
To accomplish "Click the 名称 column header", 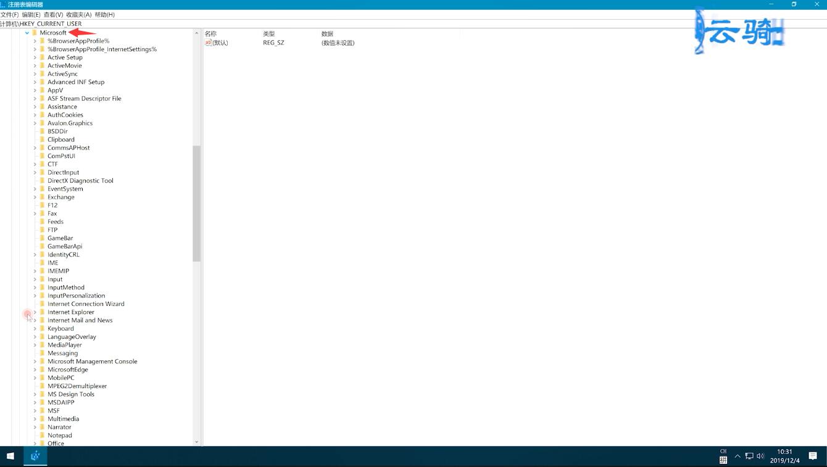I will click(x=211, y=34).
